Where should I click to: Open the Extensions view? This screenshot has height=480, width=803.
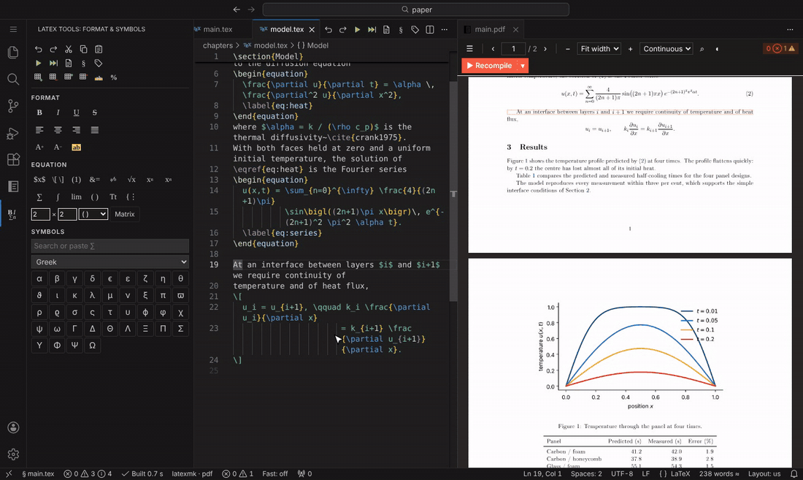13,159
